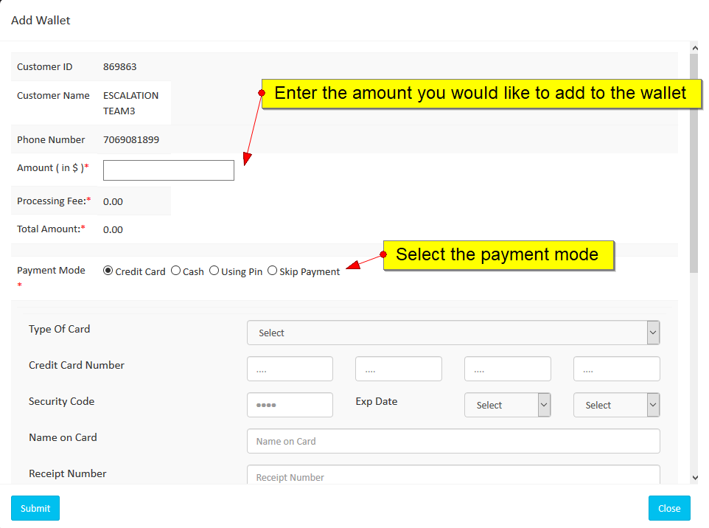Open the expiration month Select dropdown
Image resolution: width=709 pixels, height=528 pixels.
(x=507, y=405)
